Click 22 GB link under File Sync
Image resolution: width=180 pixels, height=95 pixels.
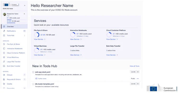(43, 35)
